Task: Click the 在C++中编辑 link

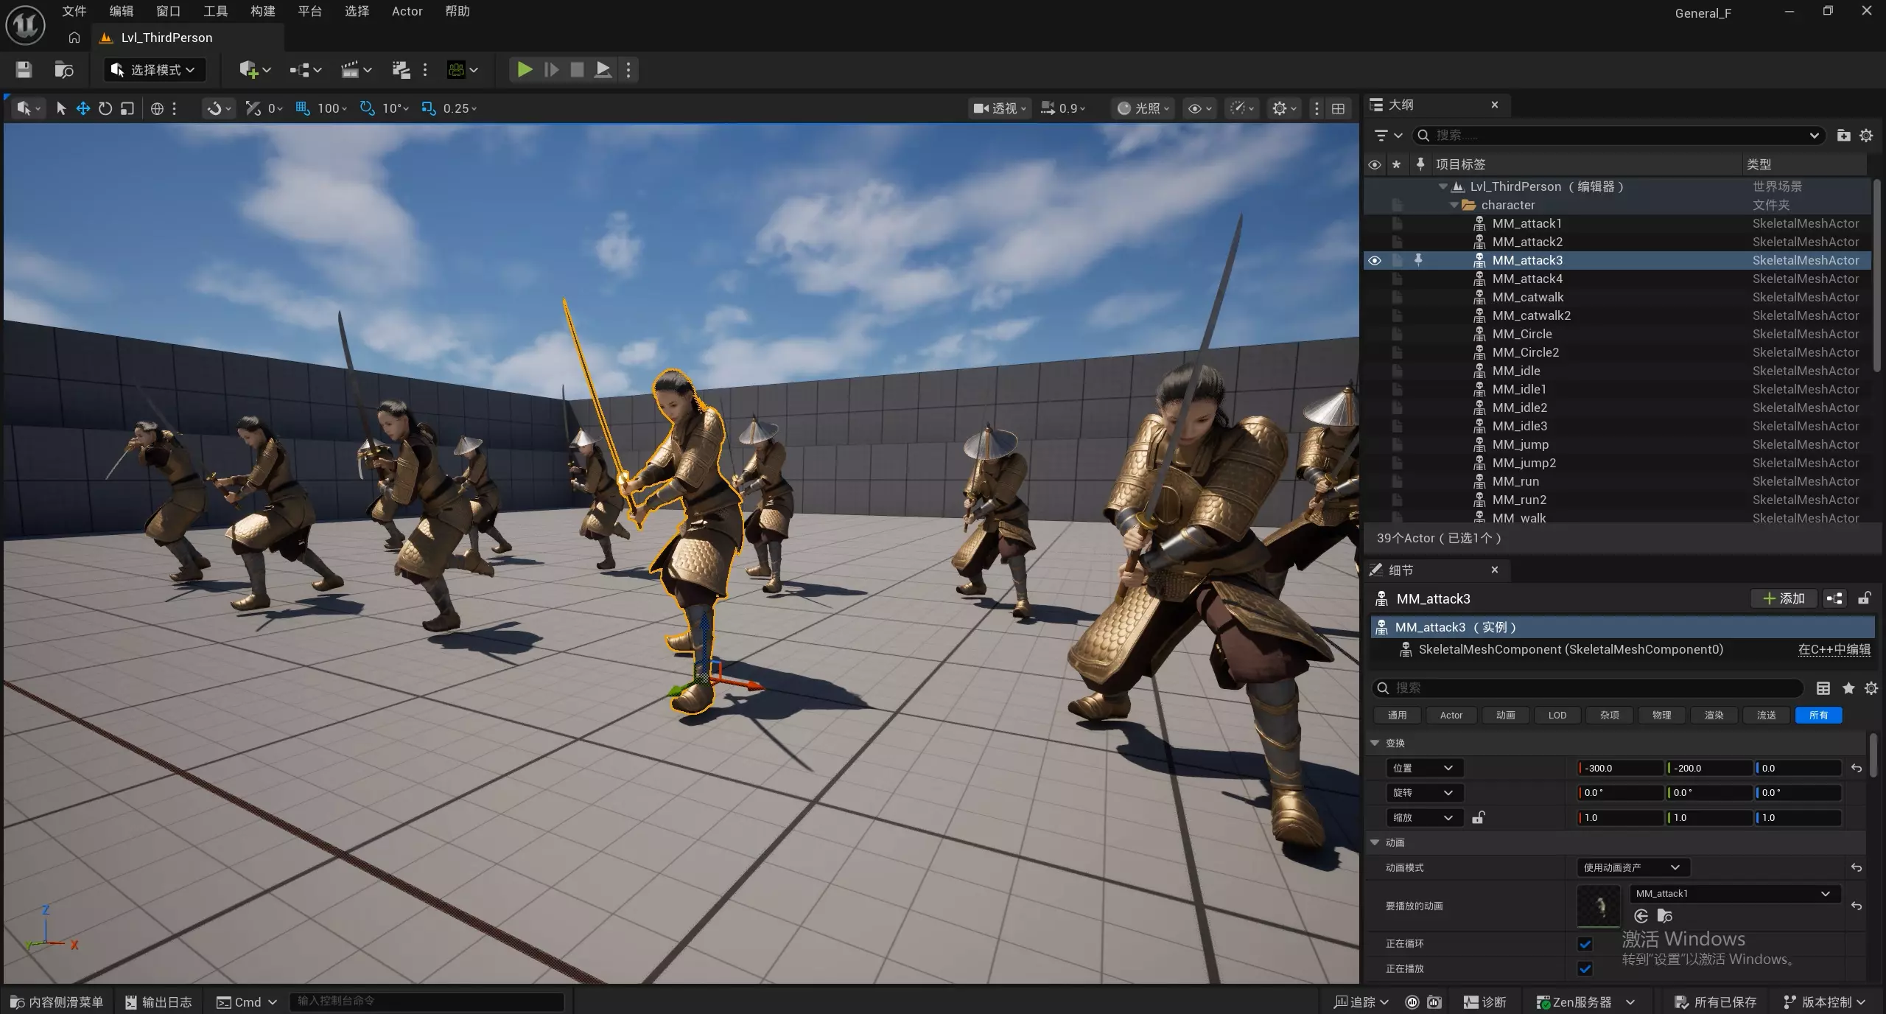Action: point(1834,649)
